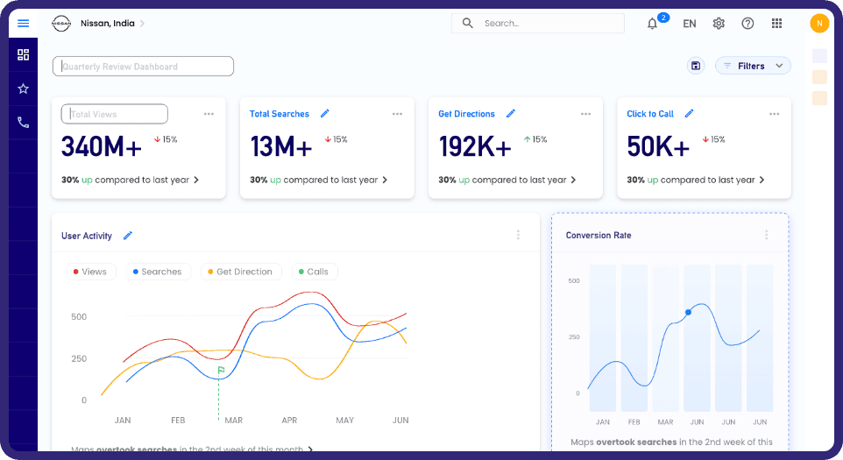Toggle Views series legend
Screen dimensions: 843x460
[90, 272]
